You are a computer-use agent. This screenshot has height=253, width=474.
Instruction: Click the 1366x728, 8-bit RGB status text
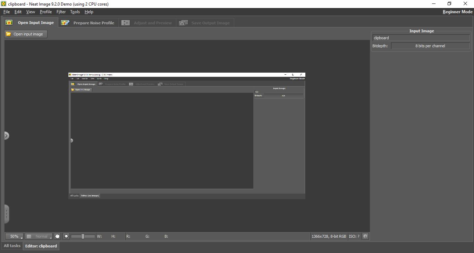329,236
